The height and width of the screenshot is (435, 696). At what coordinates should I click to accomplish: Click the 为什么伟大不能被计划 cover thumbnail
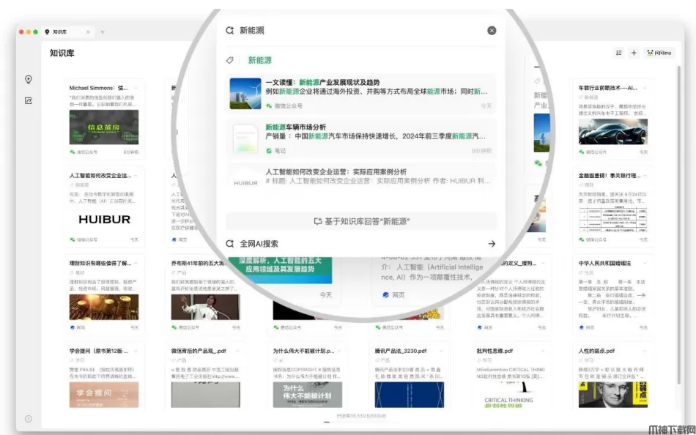pos(307,395)
